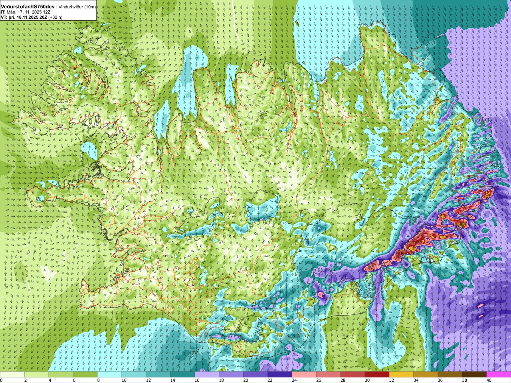Image resolution: width=511 pixels, height=383 pixels.
Task: Pick the 24–26 light pink legend swatch
Action: coord(304,375)
